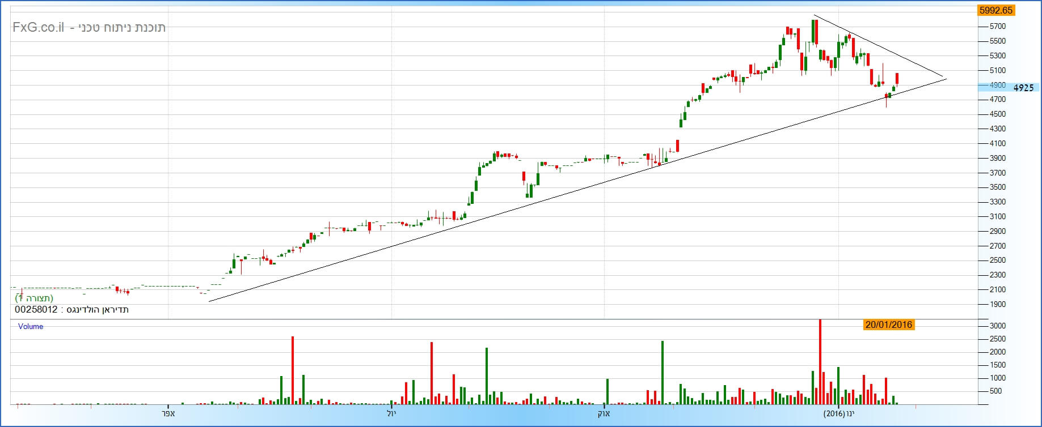Click the 500 volume axis value
This screenshot has height=427, width=1042.
click(x=995, y=391)
